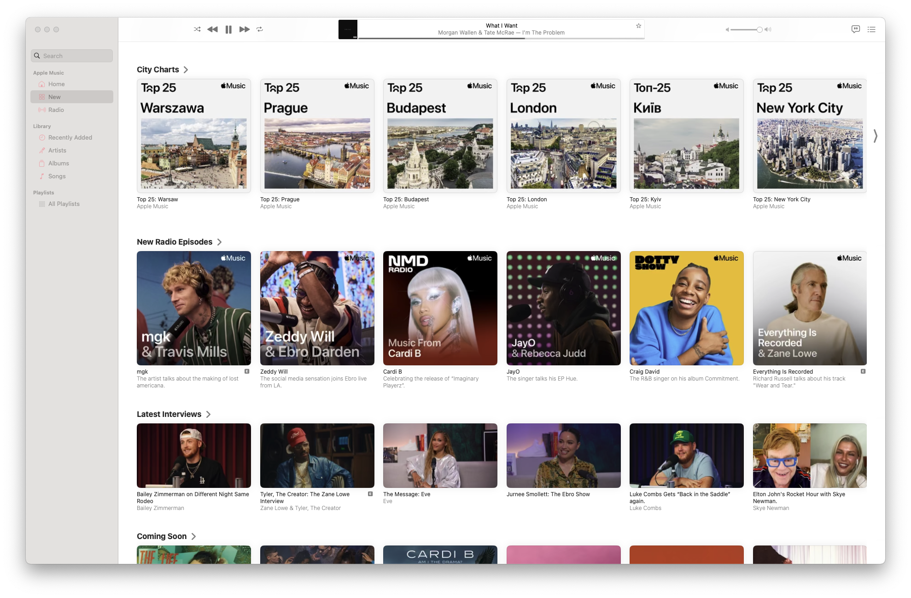
Task: Toggle shuffle playback
Action: click(197, 29)
